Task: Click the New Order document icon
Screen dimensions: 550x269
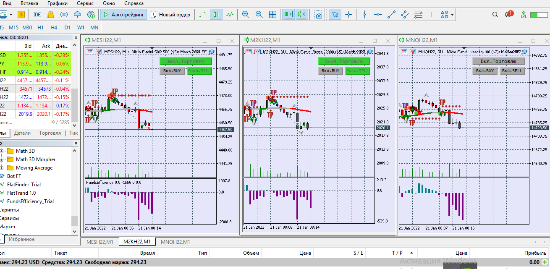Action: pos(154,15)
